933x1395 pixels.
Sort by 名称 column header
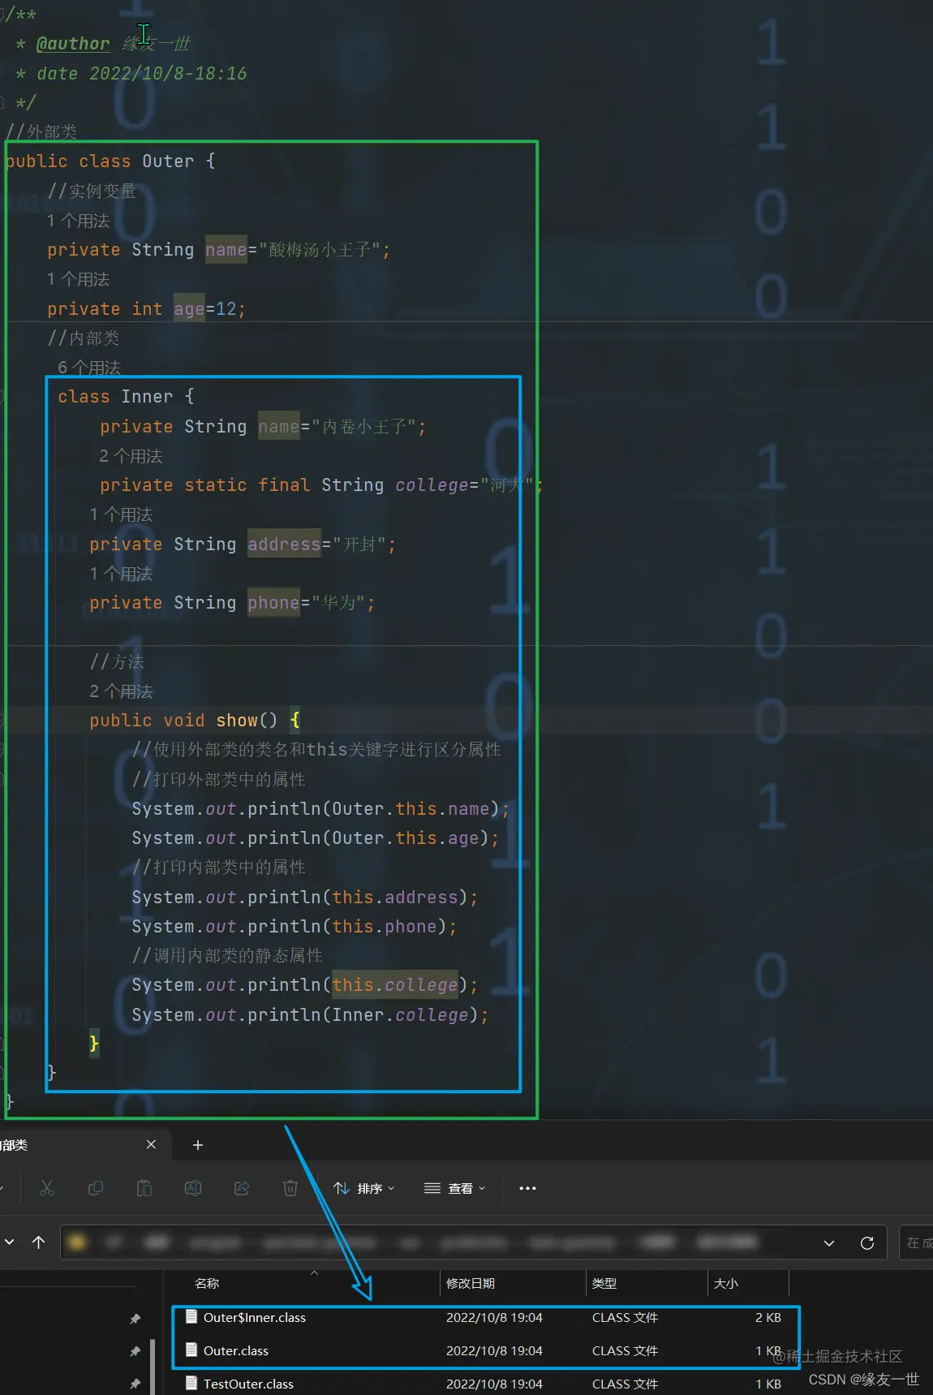[207, 1283]
